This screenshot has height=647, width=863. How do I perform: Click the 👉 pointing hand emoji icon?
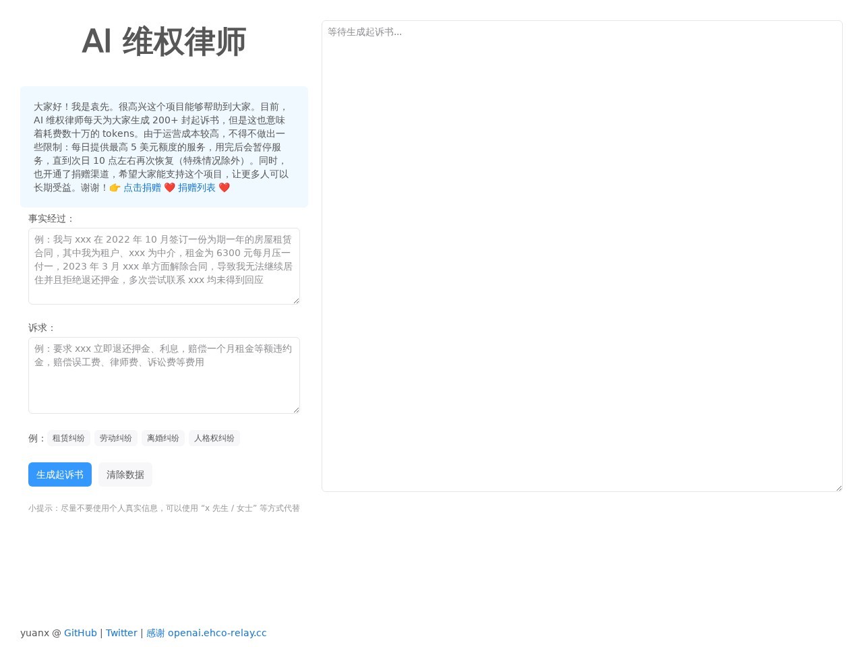tap(115, 187)
